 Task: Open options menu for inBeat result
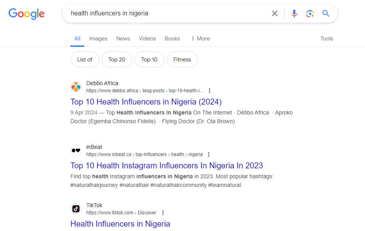point(209,155)
